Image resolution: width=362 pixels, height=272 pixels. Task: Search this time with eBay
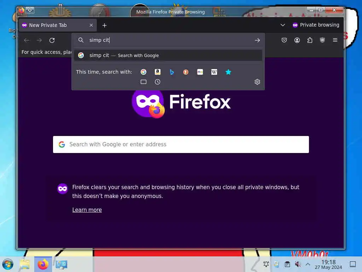click(200, 72)
